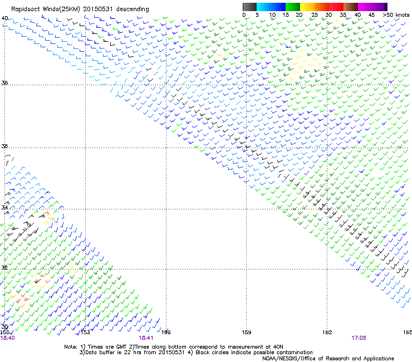The width and height of the screenshot is (412, 362).
Task: Click the latitude label '32' on left axis
Action: (x=4, y=268)
